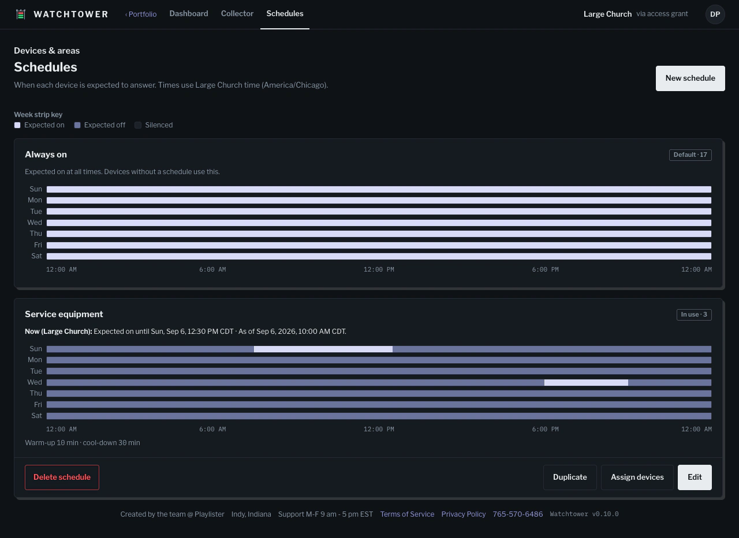739x538 pixels.
Task: Click 'Warm-up 10 min · cool-down 30 min' text
Action: [83, 443]
